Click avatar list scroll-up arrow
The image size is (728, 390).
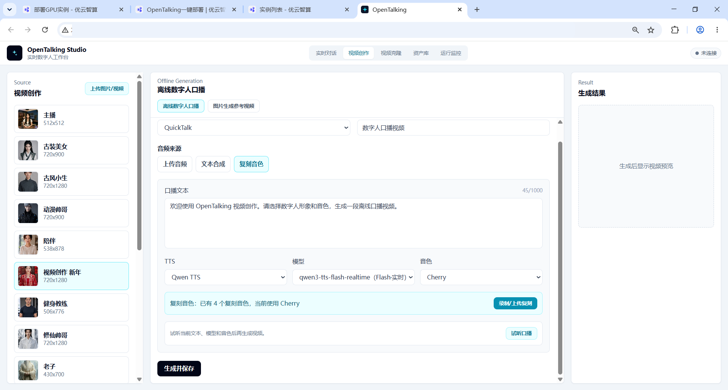pyautogui.click(x=139, y=76)
